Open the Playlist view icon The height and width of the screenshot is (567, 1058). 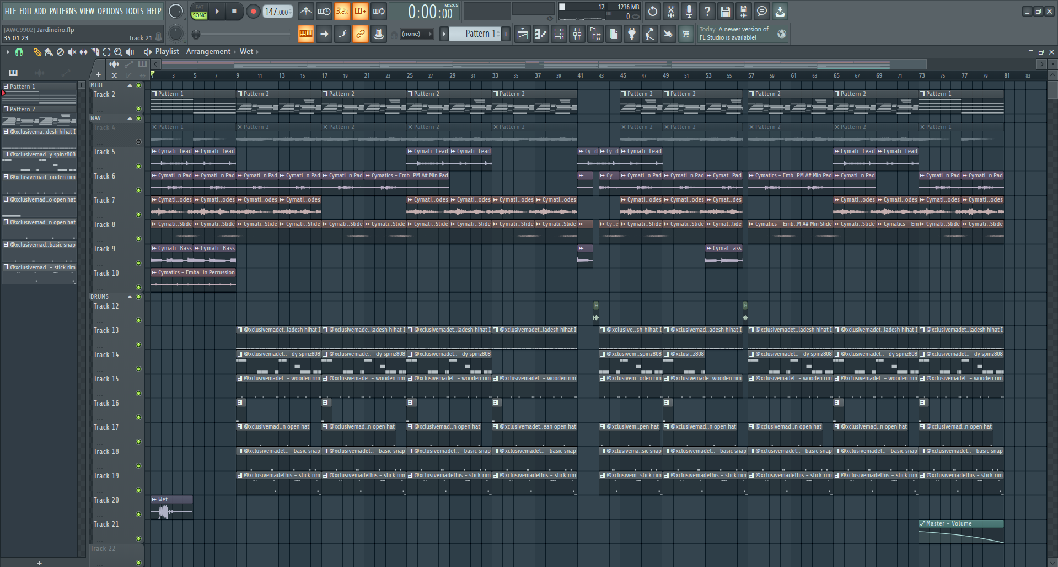523,34
